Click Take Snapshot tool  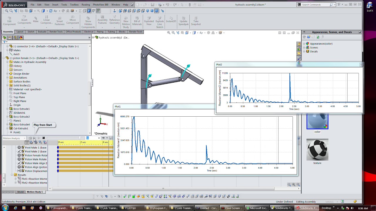196,21
